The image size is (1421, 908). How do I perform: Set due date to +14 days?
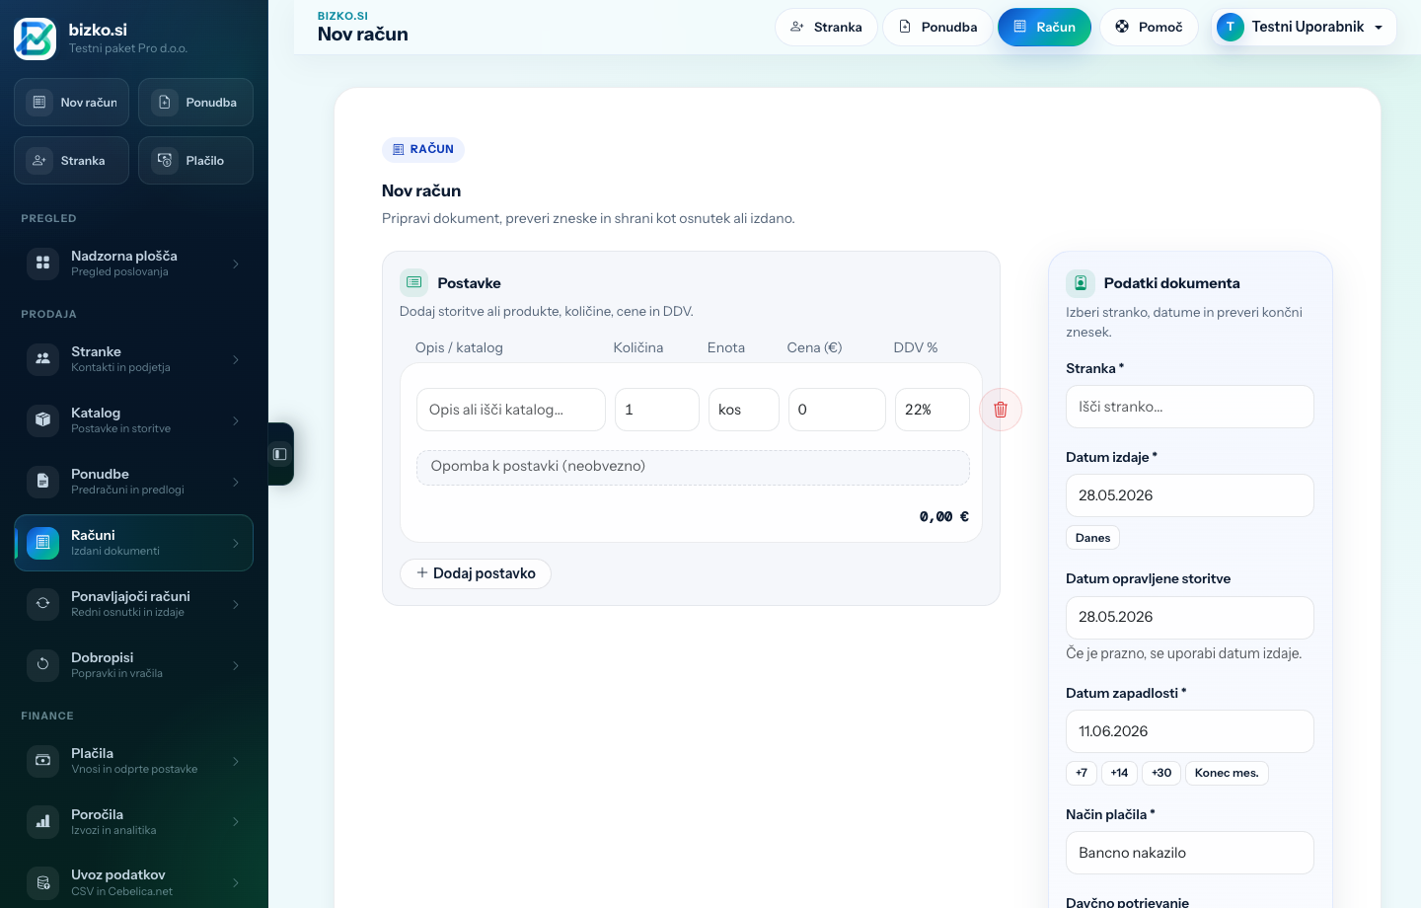[x=1119, y=773]
